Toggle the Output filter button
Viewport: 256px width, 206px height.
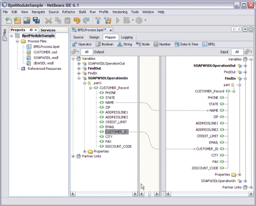[x=99, y=52]
